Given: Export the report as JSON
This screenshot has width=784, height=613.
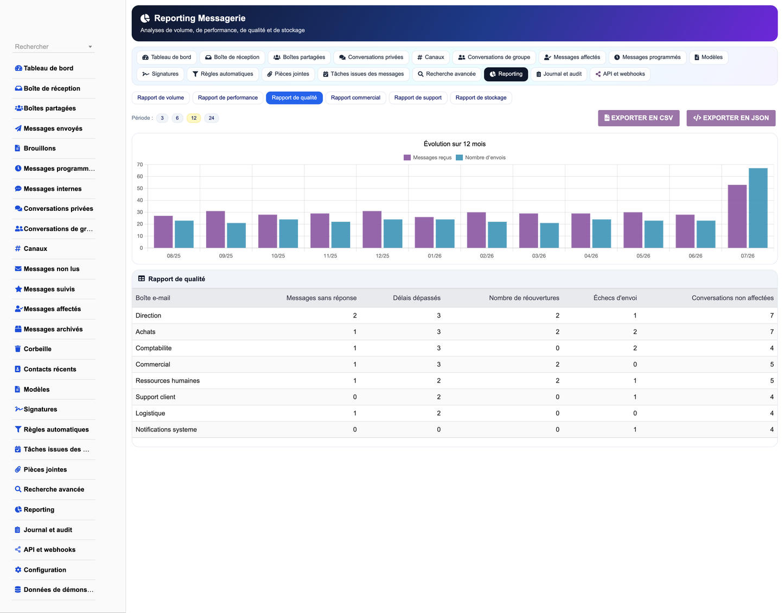Looking at the screenshot, I should [x=731, y=118].
